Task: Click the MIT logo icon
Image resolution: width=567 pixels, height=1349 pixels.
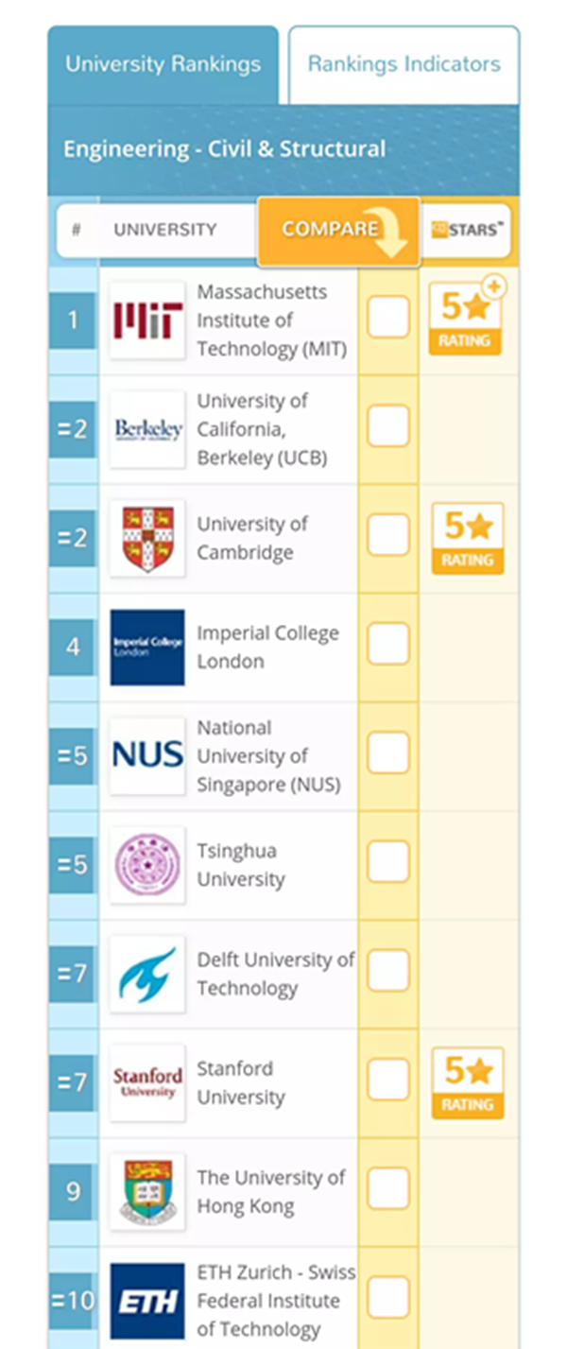Action: pos(147,320)
